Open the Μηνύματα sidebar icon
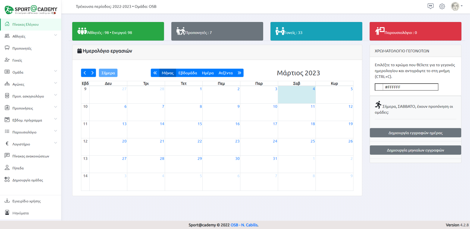The height and width of the screenshot is (229, 470). coord(7,213)
